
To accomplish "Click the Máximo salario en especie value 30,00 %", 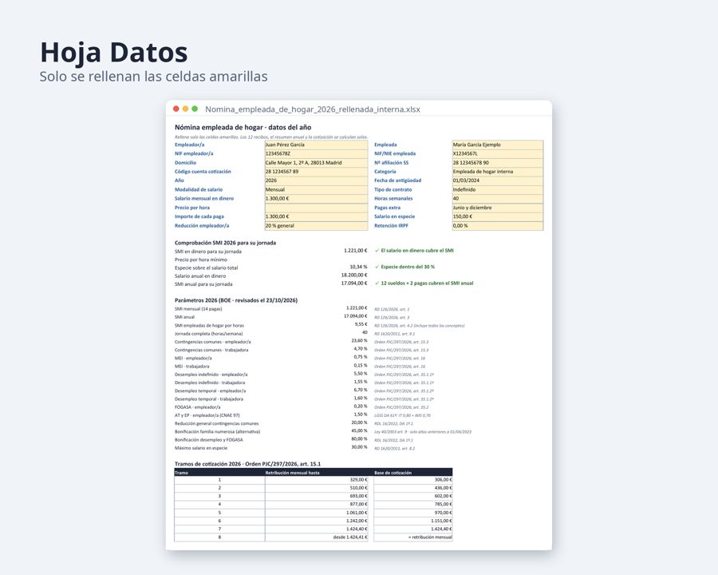I will click(360, 447).
